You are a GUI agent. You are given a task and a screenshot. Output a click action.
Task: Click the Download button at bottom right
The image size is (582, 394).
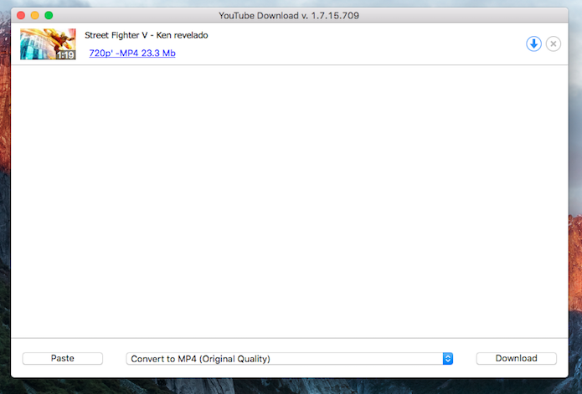(x=517, y=358)
